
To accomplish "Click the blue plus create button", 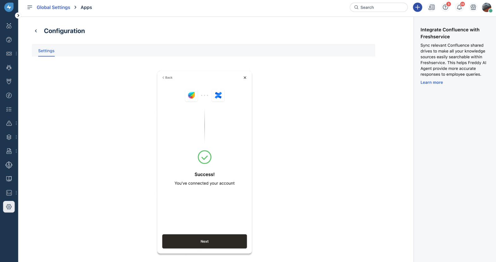I will click(418, 7).
